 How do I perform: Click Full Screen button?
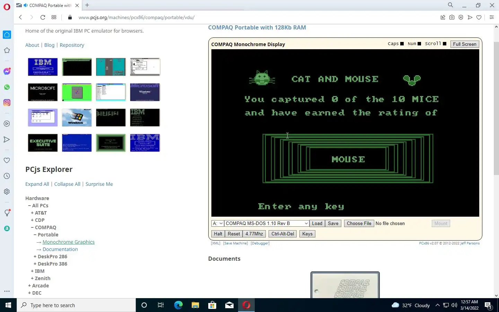tap(464, 44)
